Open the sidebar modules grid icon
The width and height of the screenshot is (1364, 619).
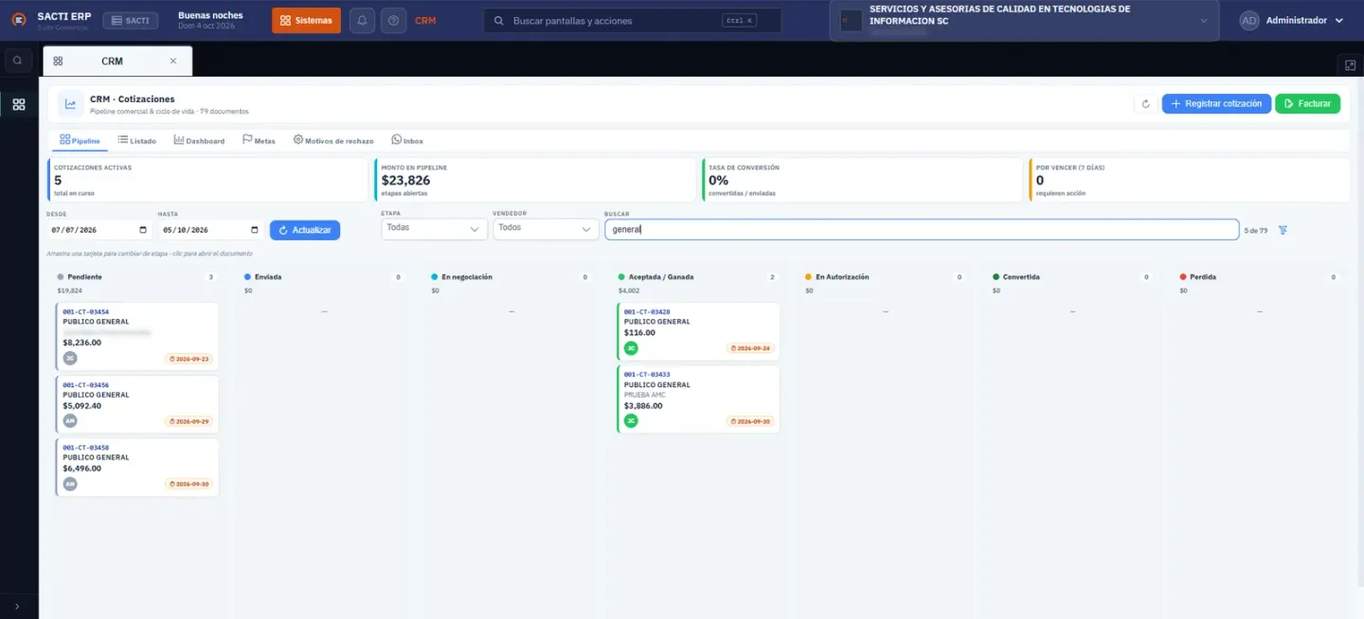point(19,104)
